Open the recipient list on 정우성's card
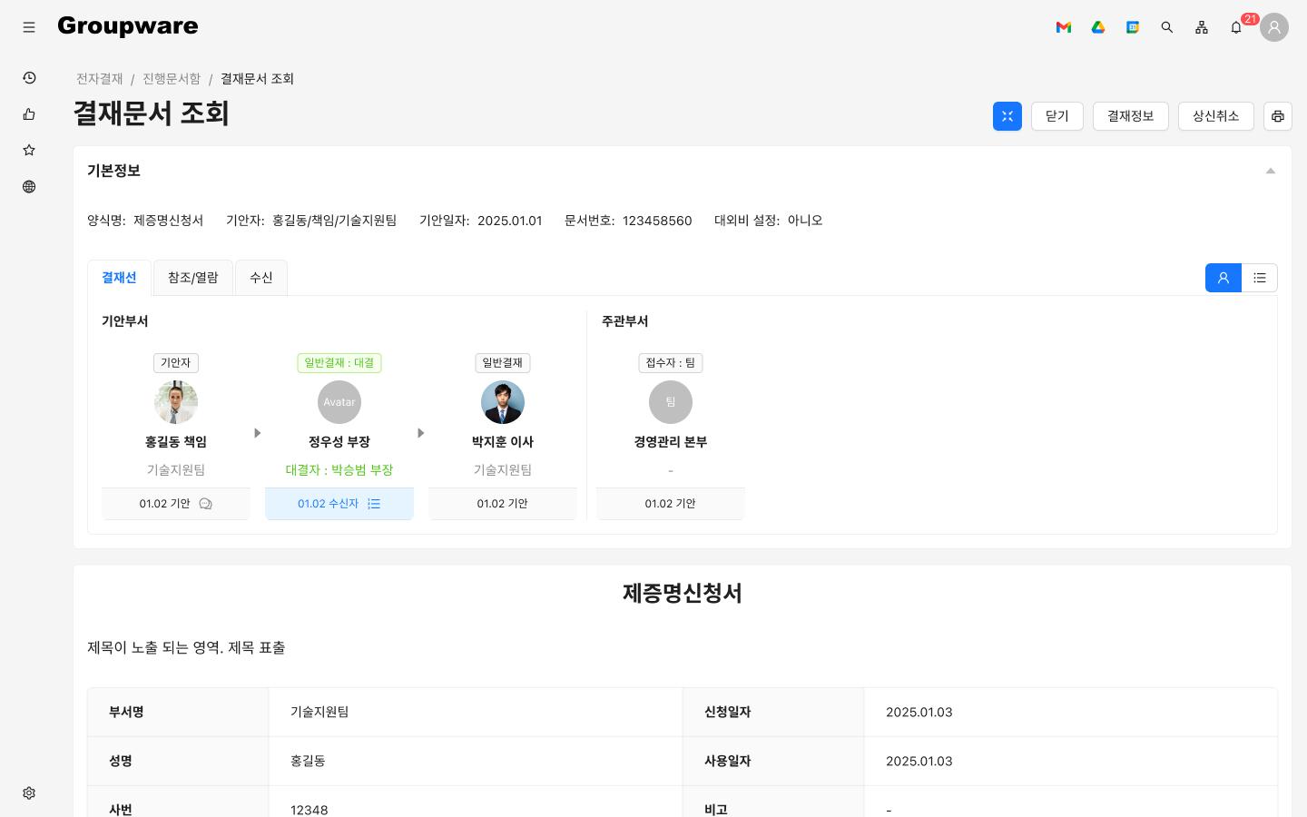The width and height of the screenshot is (1307, 817). click(374, 504)
